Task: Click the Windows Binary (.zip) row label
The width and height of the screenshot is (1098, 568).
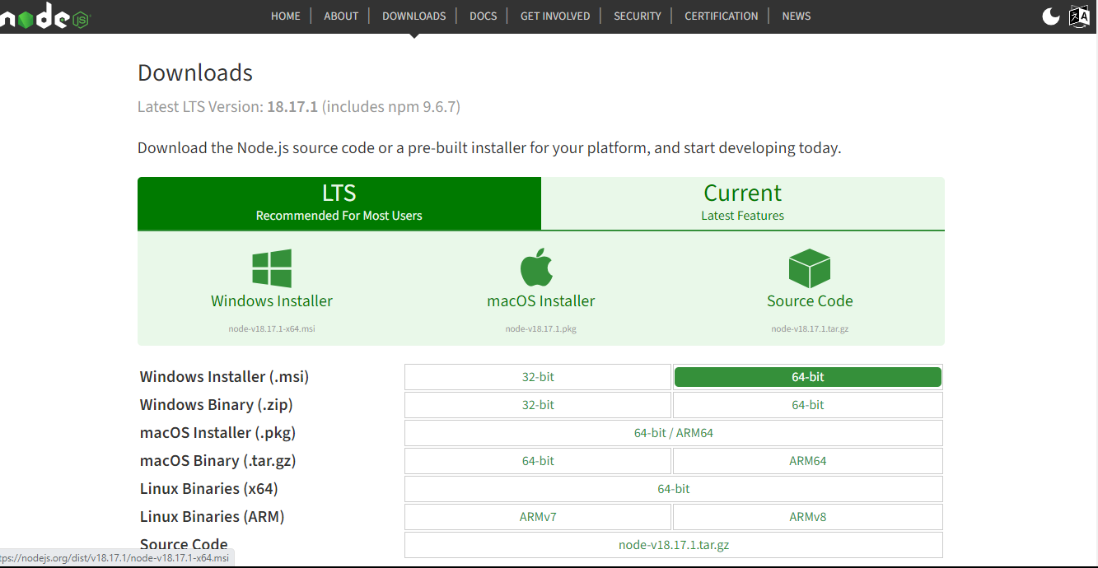Action: point(217,405)
